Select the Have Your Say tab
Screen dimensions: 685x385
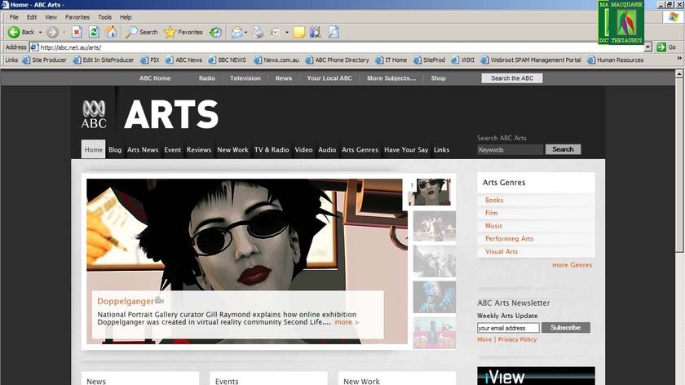point(406,149)
